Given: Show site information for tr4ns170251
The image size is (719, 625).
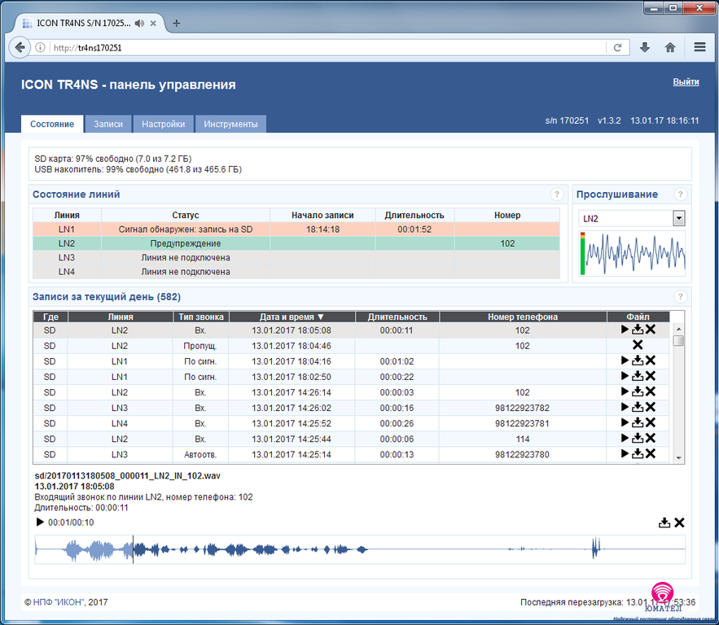Looking at the screenshot, I should 41,48.
